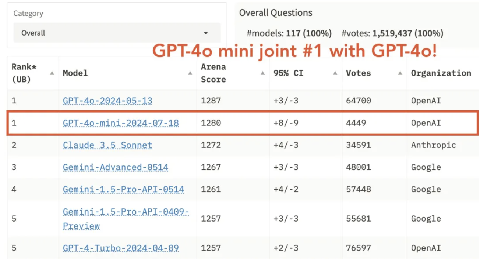Open Claude 3.5 Sonnet model link
Screen dimensions: 480x259
[x=107, y=145]
